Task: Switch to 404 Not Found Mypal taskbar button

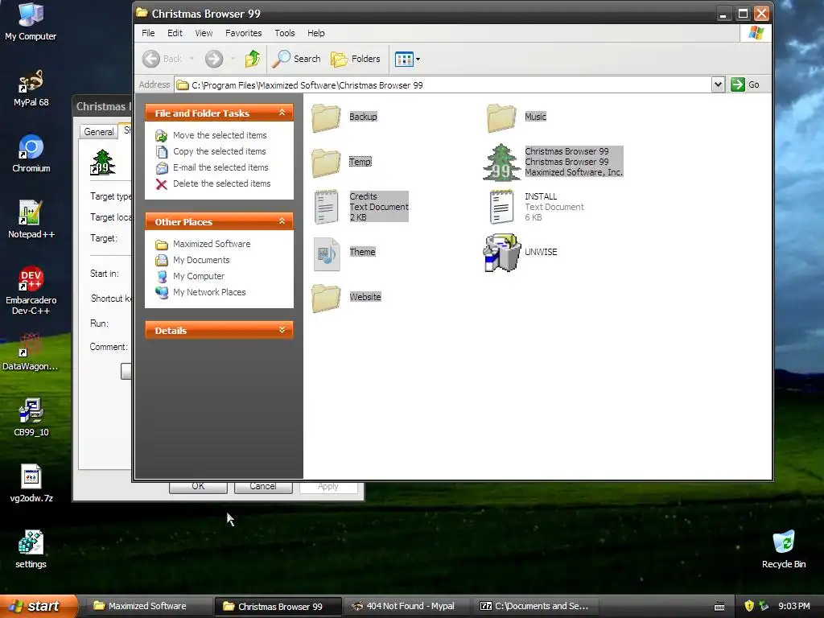Action: [406, 606]
